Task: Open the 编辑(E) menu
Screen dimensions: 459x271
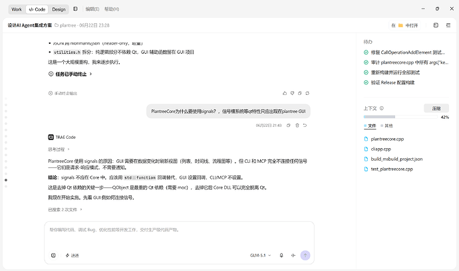Action: coord(92,9)
